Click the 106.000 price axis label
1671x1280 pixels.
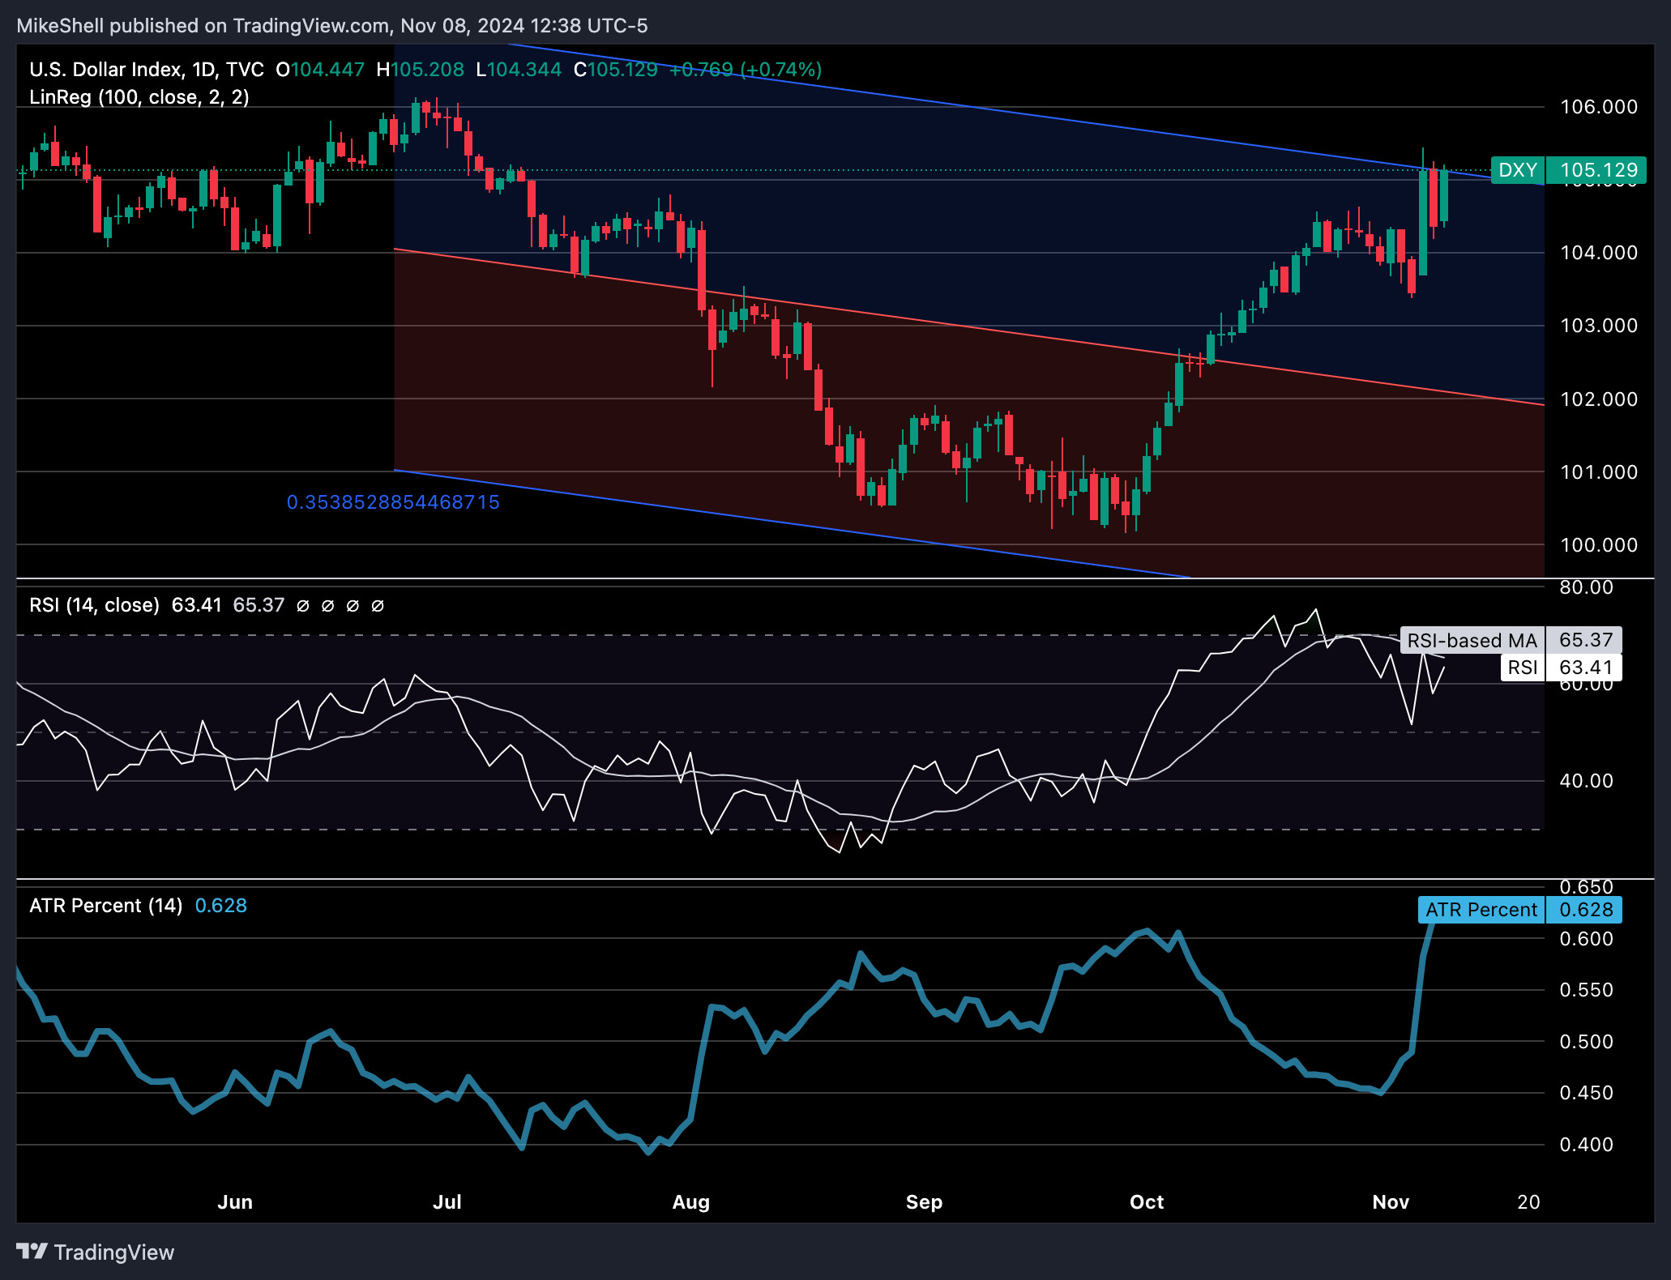(x=1599, y=107)
